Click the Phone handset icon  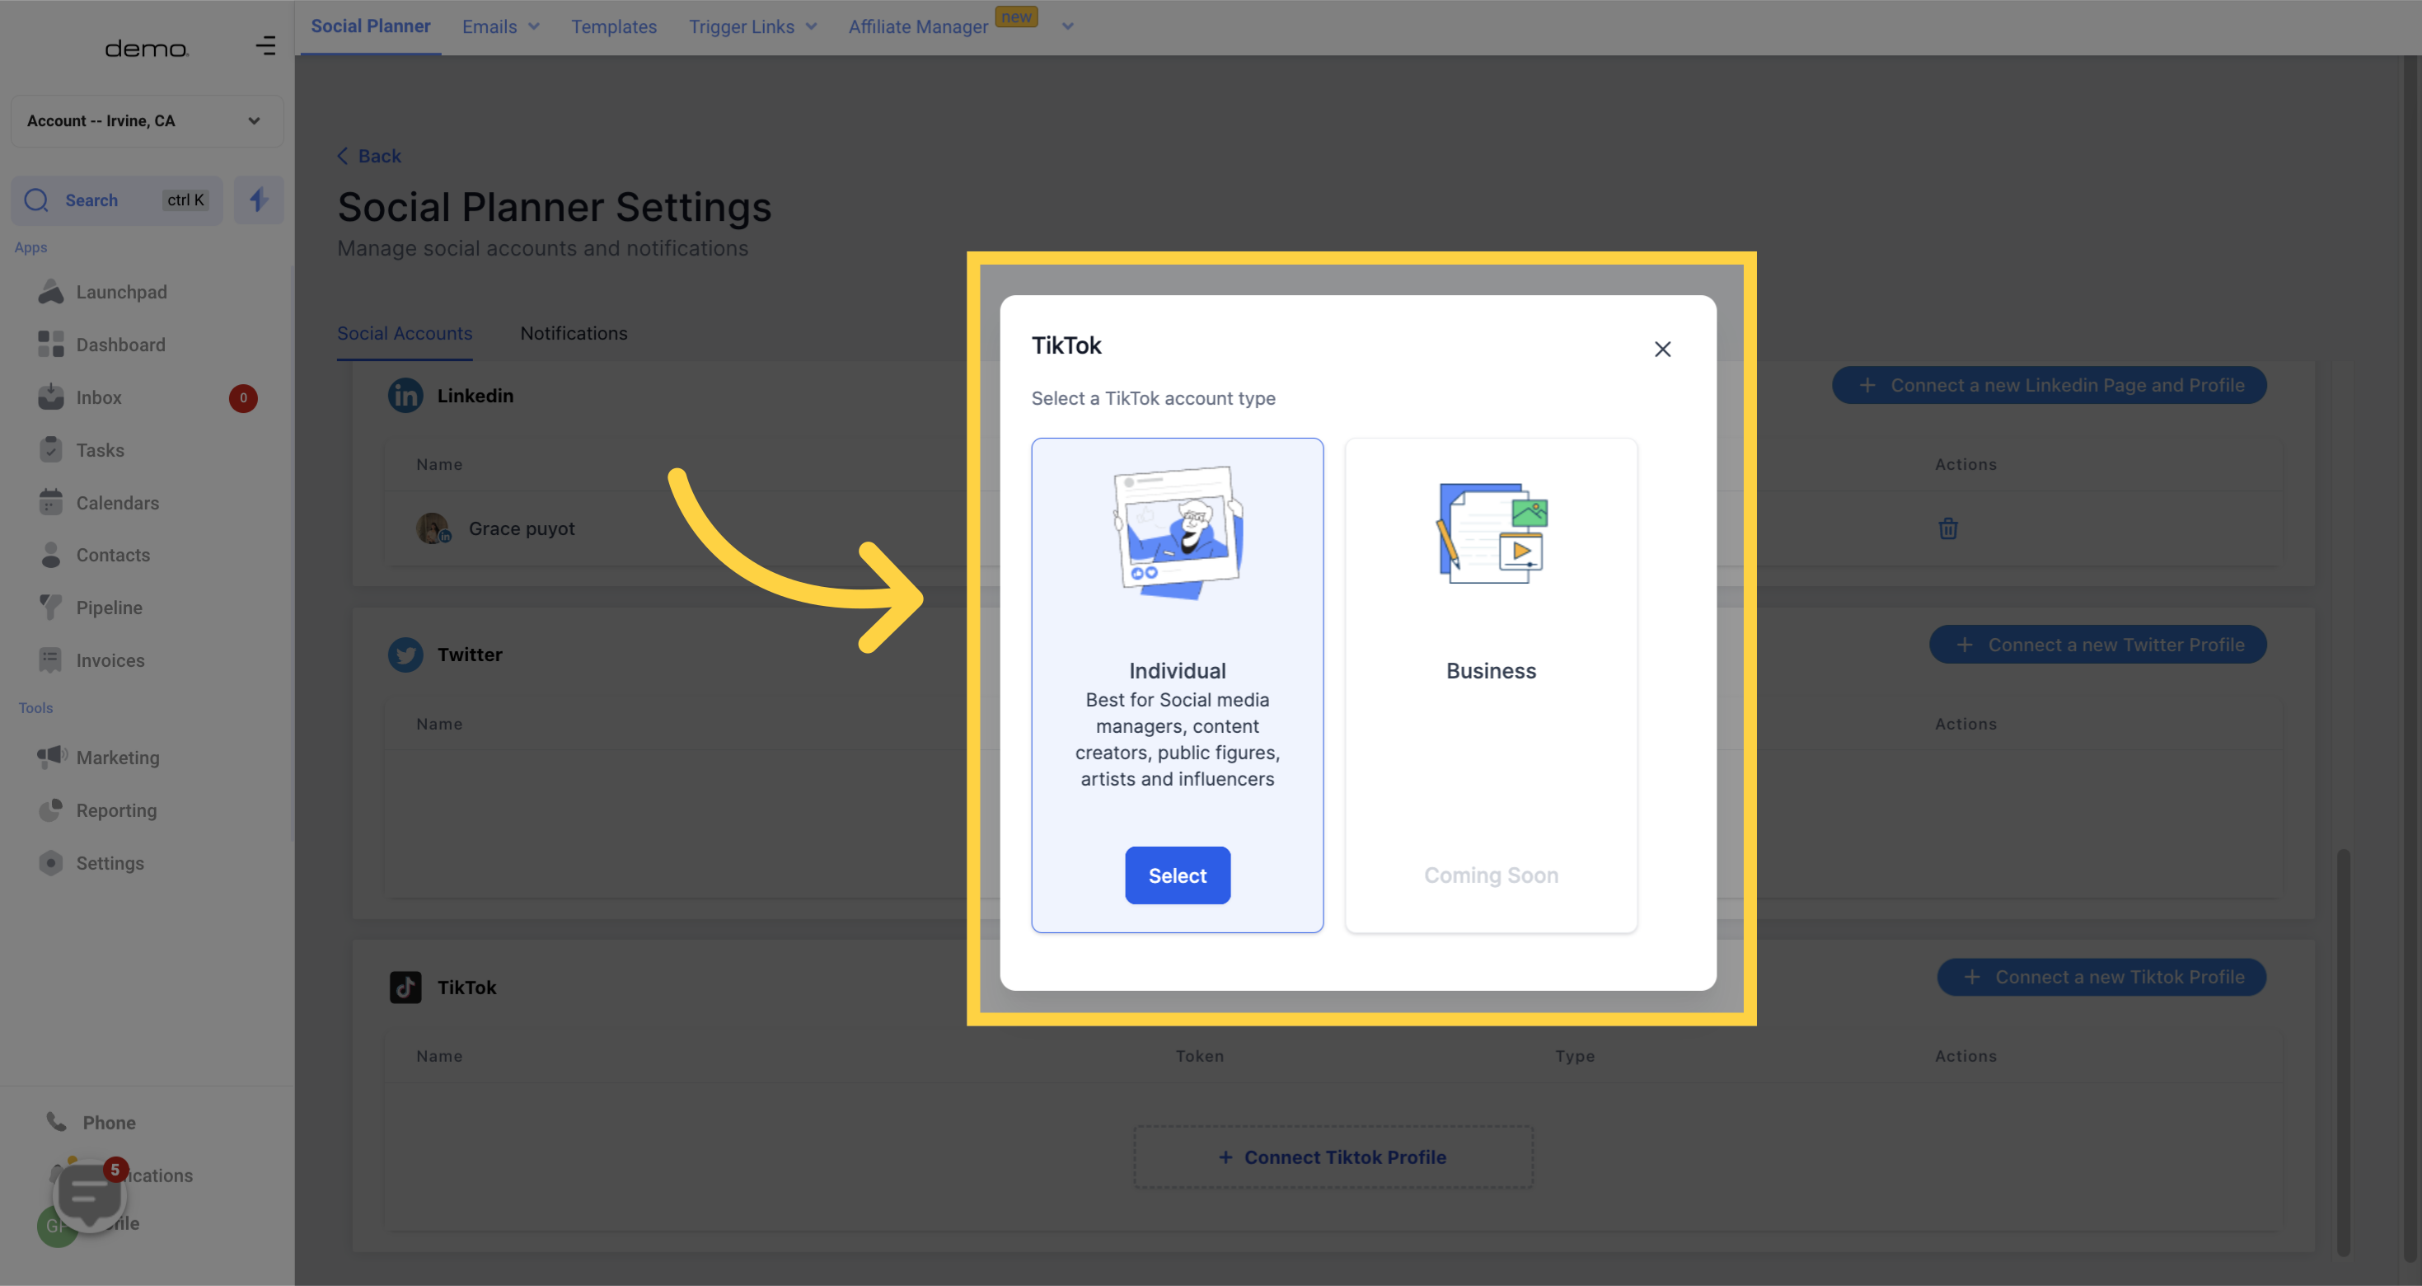tap(56, 1121)
